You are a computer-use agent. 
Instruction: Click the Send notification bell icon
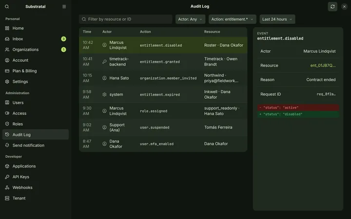[x=7, y=145]
